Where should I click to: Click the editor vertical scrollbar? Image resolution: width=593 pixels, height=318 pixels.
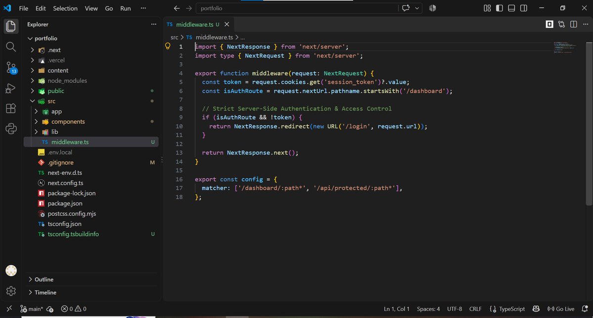pyautogui.click(x=589, y=124)
